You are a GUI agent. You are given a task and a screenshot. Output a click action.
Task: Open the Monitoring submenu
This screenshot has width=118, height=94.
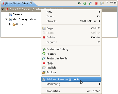[x=71, y=84]
